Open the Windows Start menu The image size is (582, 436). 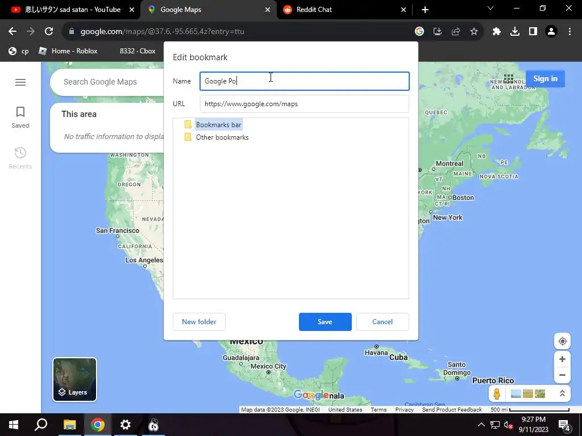point(14,425)
